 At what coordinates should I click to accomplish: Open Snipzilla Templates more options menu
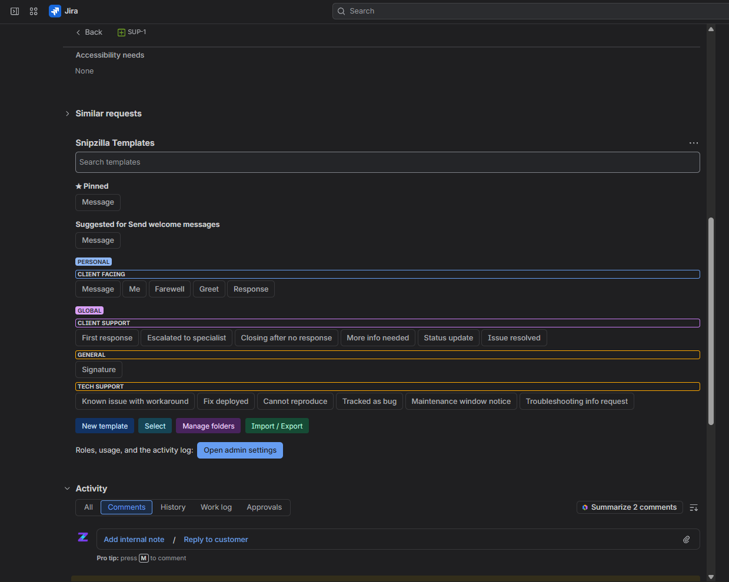point(694,143)
